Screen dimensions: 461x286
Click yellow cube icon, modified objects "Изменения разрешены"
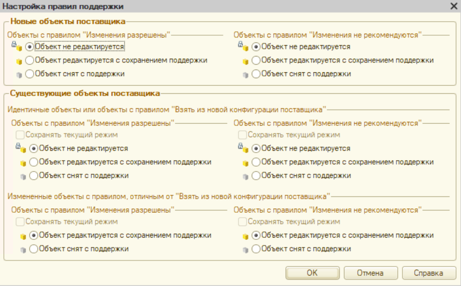[x=23, y=236]
